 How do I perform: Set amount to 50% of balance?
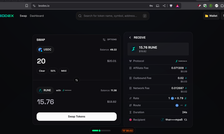pos(53,71)
